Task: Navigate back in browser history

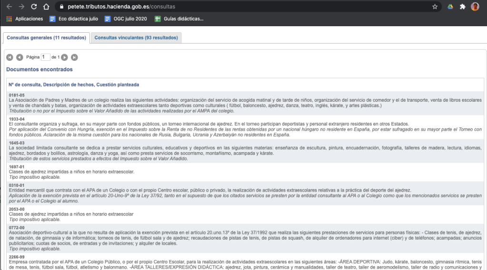Action: (x=8, y=7)
